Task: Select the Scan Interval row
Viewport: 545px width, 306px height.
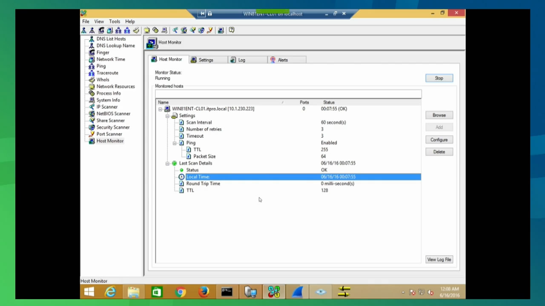Action: [288, 122]
